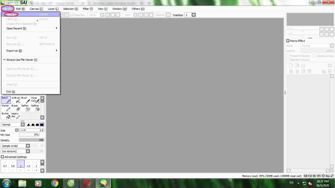This screenshot has height=188, width=335.
Task: Enable Preserve Opacity checkbox
Action: (288, 56)
